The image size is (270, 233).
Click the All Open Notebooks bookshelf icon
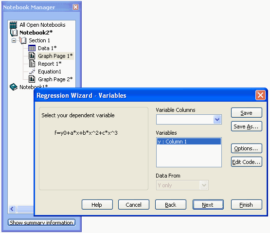pyautogui.click(x=14, y=25)
